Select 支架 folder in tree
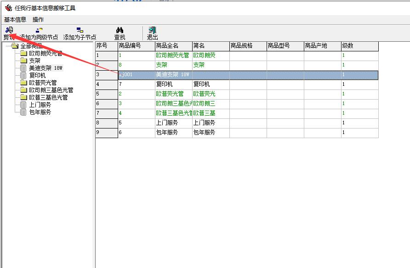 [x=35, y=61]
